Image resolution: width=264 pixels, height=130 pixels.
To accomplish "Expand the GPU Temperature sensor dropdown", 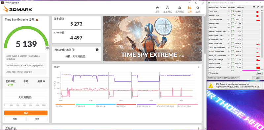I will (229, 20).
